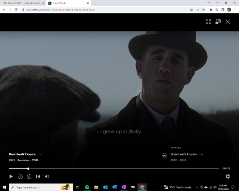Click the playback progress bar handle
The height and width of the screenshot is (191, 239).
coord(28,168)
